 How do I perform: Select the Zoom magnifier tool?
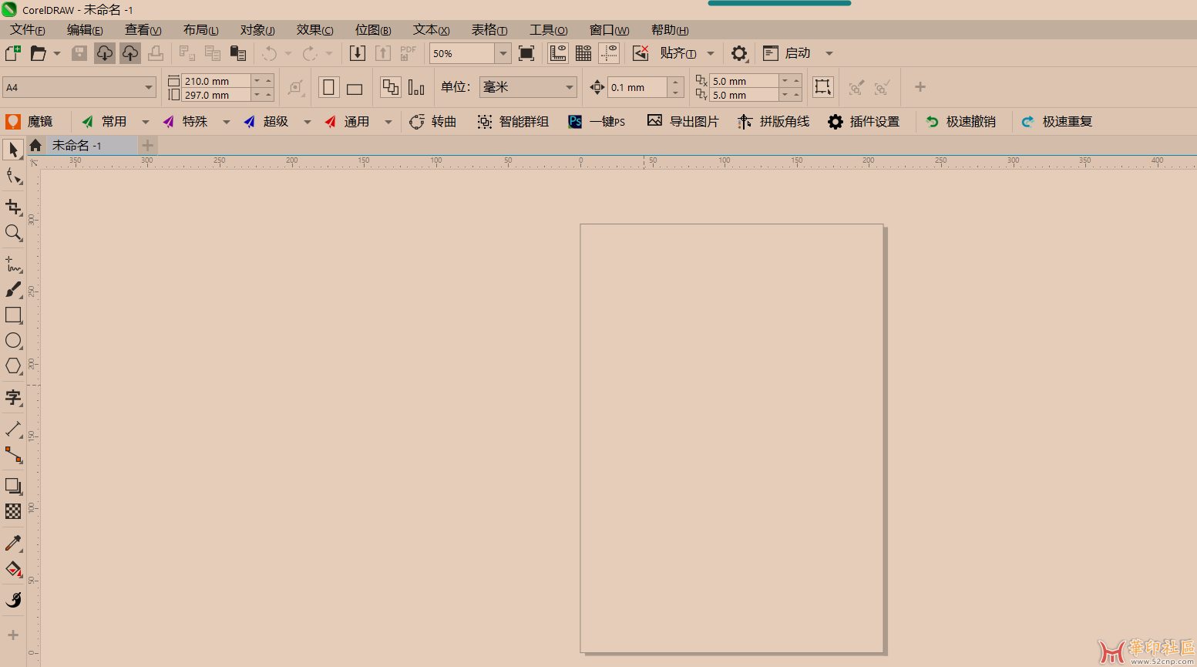pyautogui.click(x=13, y=232)
